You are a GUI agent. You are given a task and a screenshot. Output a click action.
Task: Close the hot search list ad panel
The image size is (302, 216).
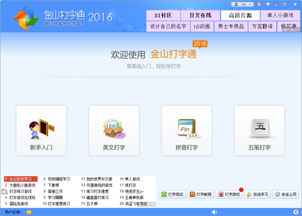153,204
